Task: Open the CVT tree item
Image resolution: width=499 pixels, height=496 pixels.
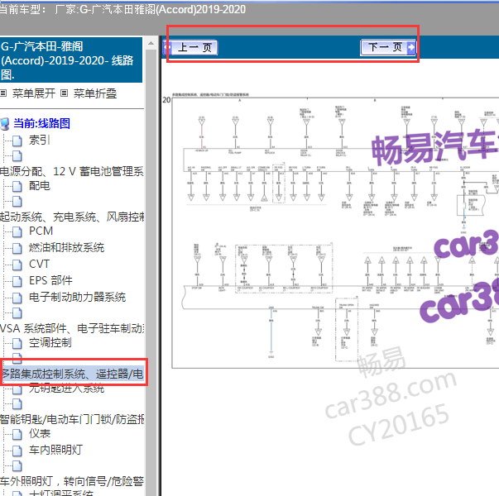Action: (39, 264)
